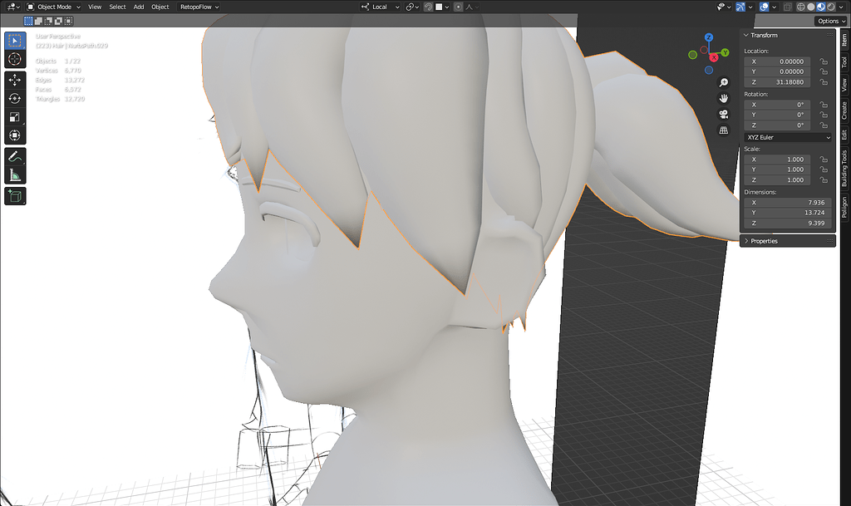Select the Rotate tool

pos(15,99)
